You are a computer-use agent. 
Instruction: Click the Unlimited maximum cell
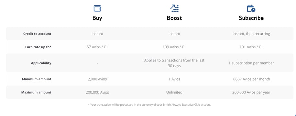click(174, 92)
